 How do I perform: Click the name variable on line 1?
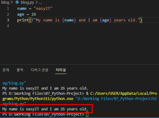pos(22,9)
